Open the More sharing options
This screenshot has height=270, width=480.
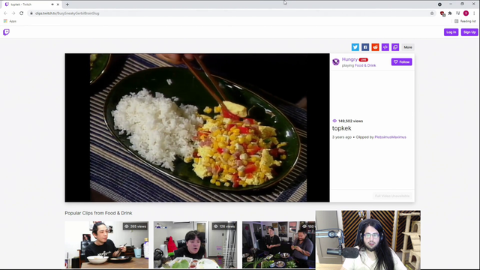(408, 47)
